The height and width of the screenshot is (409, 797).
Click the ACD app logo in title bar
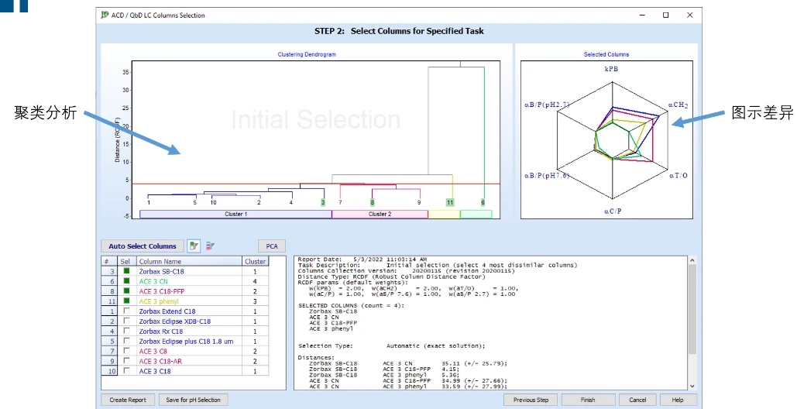[105, 15]
